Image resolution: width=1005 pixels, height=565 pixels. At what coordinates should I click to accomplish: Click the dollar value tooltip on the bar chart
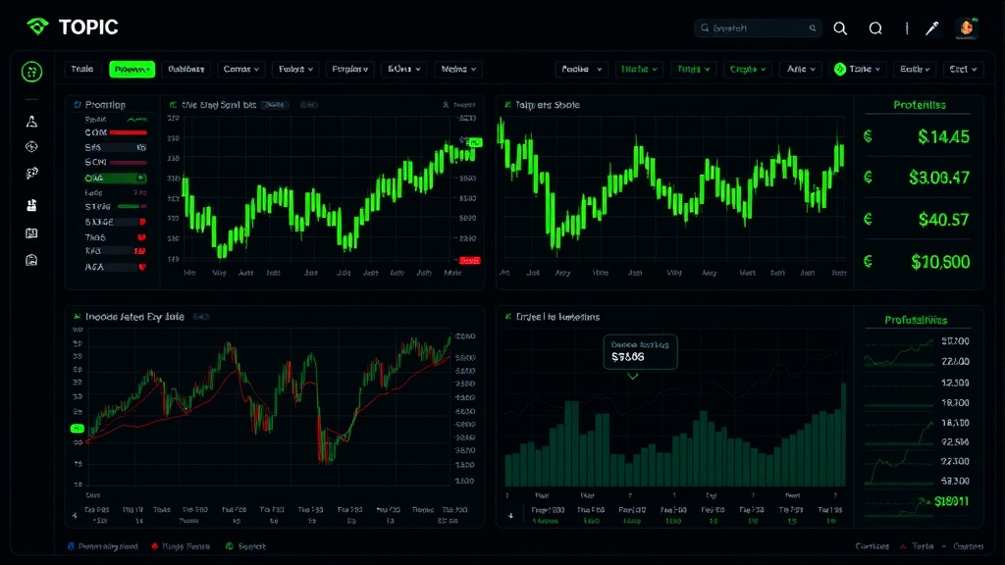pos(640,352)
